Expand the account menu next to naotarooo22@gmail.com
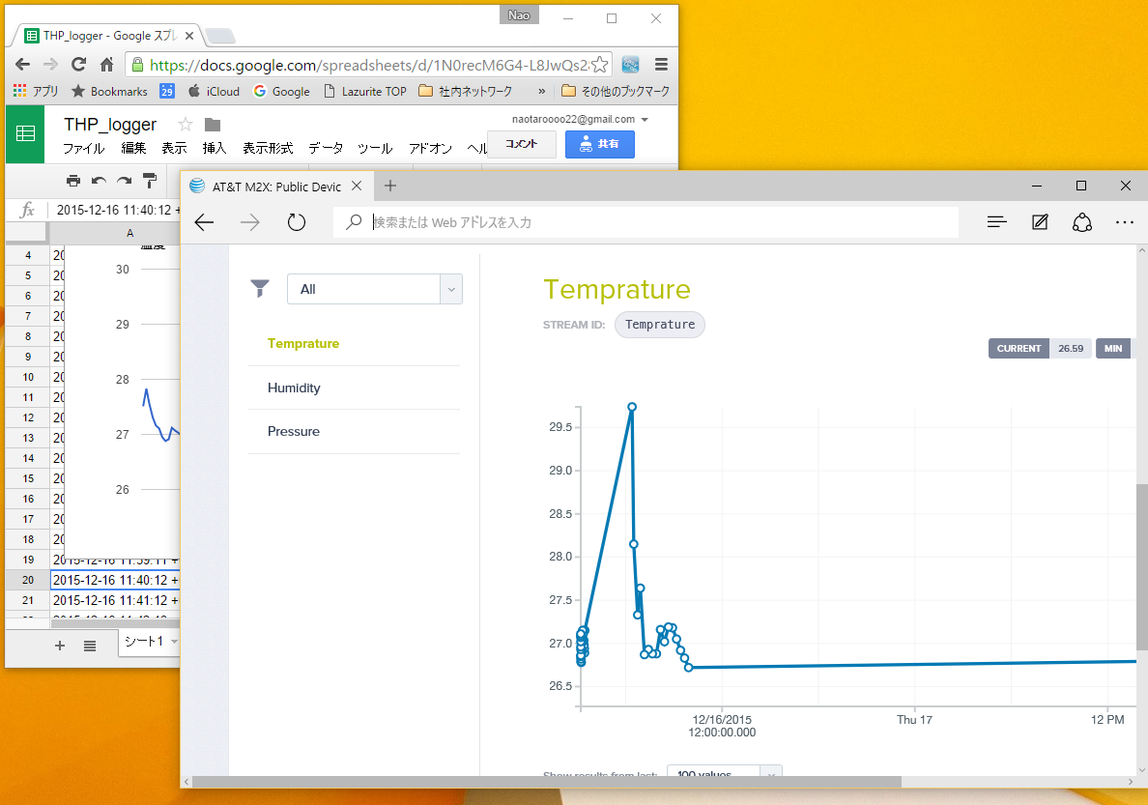The width and height of the screenshot is (1148, 805). coord(645,120)
